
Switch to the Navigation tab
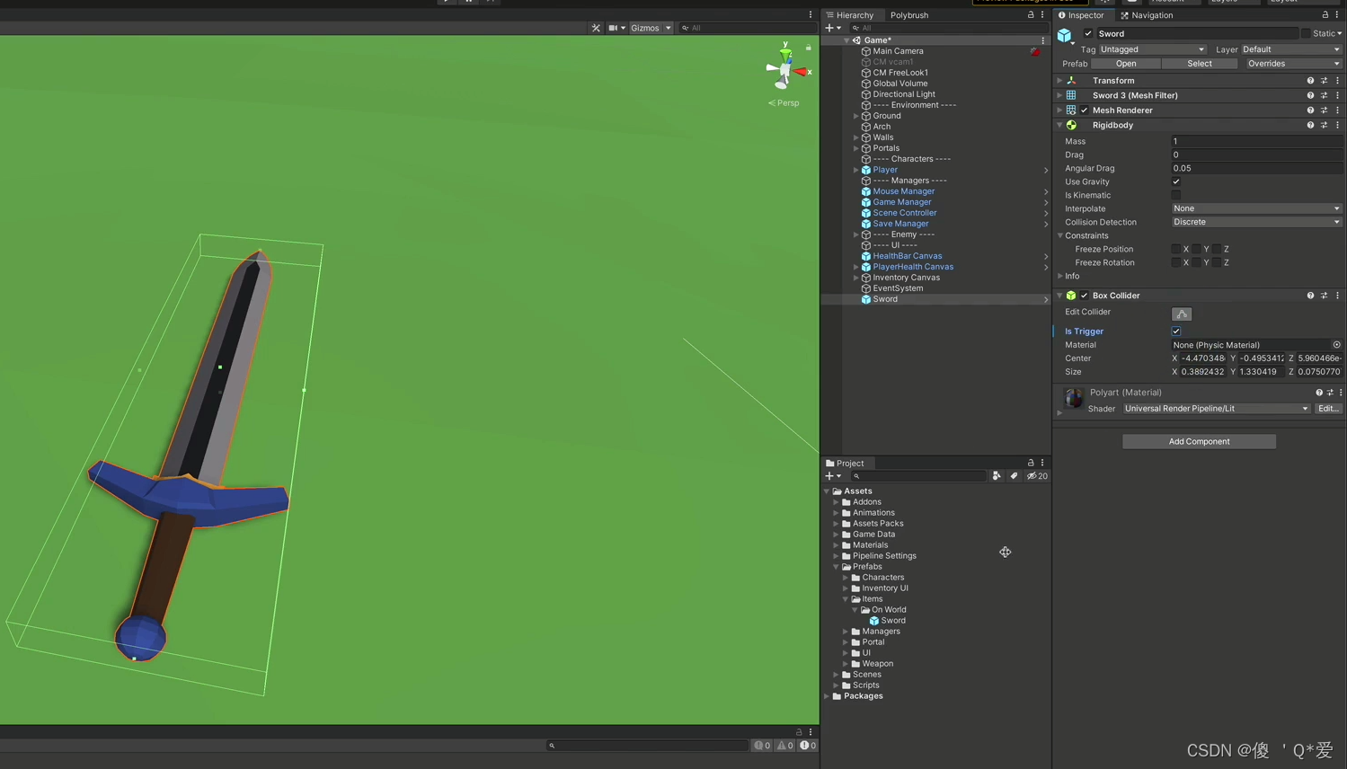coord(1151,15)
